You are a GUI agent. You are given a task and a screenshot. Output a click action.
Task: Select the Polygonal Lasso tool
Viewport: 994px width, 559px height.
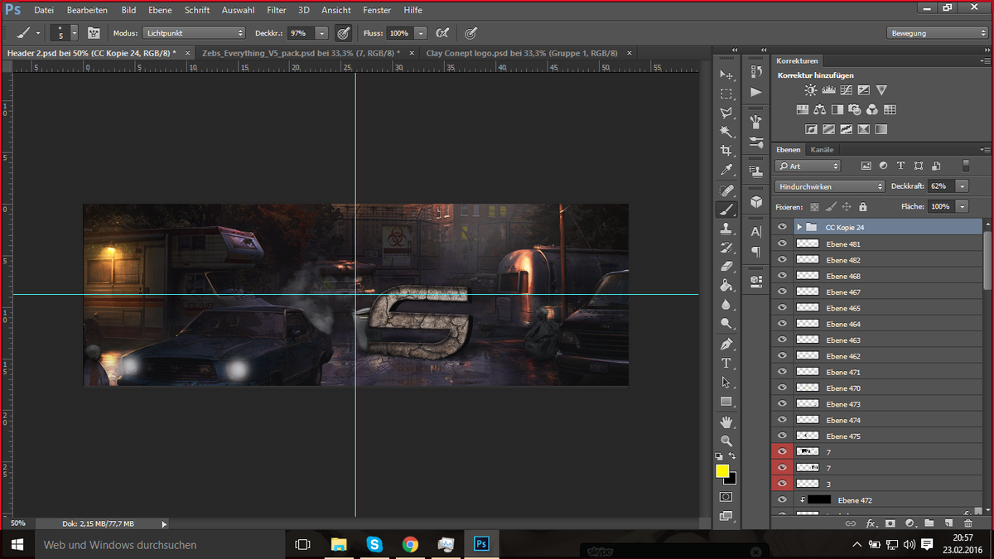click(x=726, y=113)
